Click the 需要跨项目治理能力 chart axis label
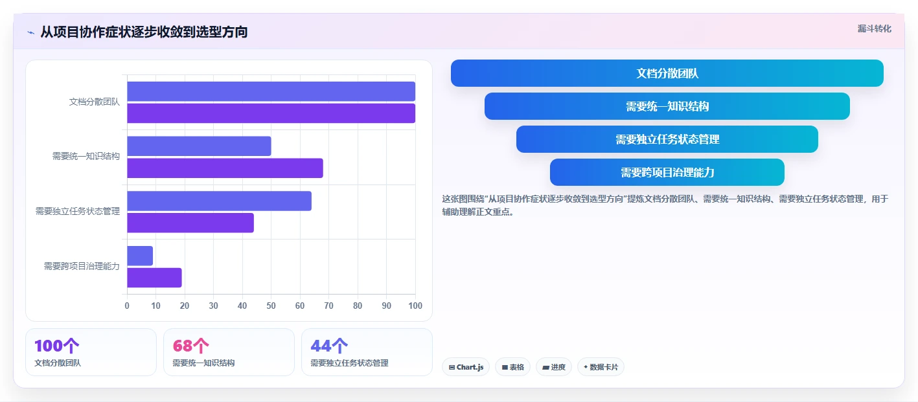 [x=82, y=266]
